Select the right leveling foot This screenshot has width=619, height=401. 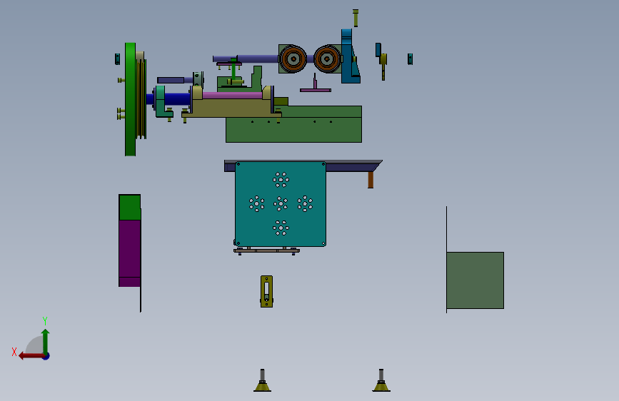pyautogui.click(x=381, y=381)
